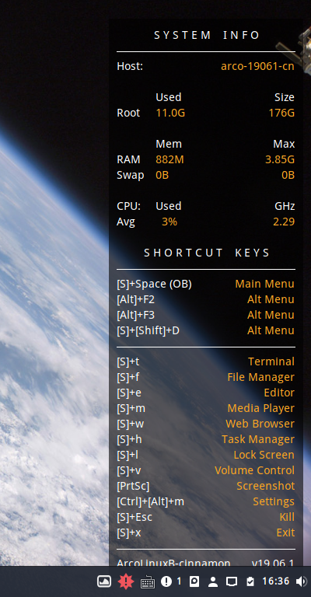Viewport: 311px width, 597px height.
Task: Click the Lock Screen shortcut label
Action: 264,455
